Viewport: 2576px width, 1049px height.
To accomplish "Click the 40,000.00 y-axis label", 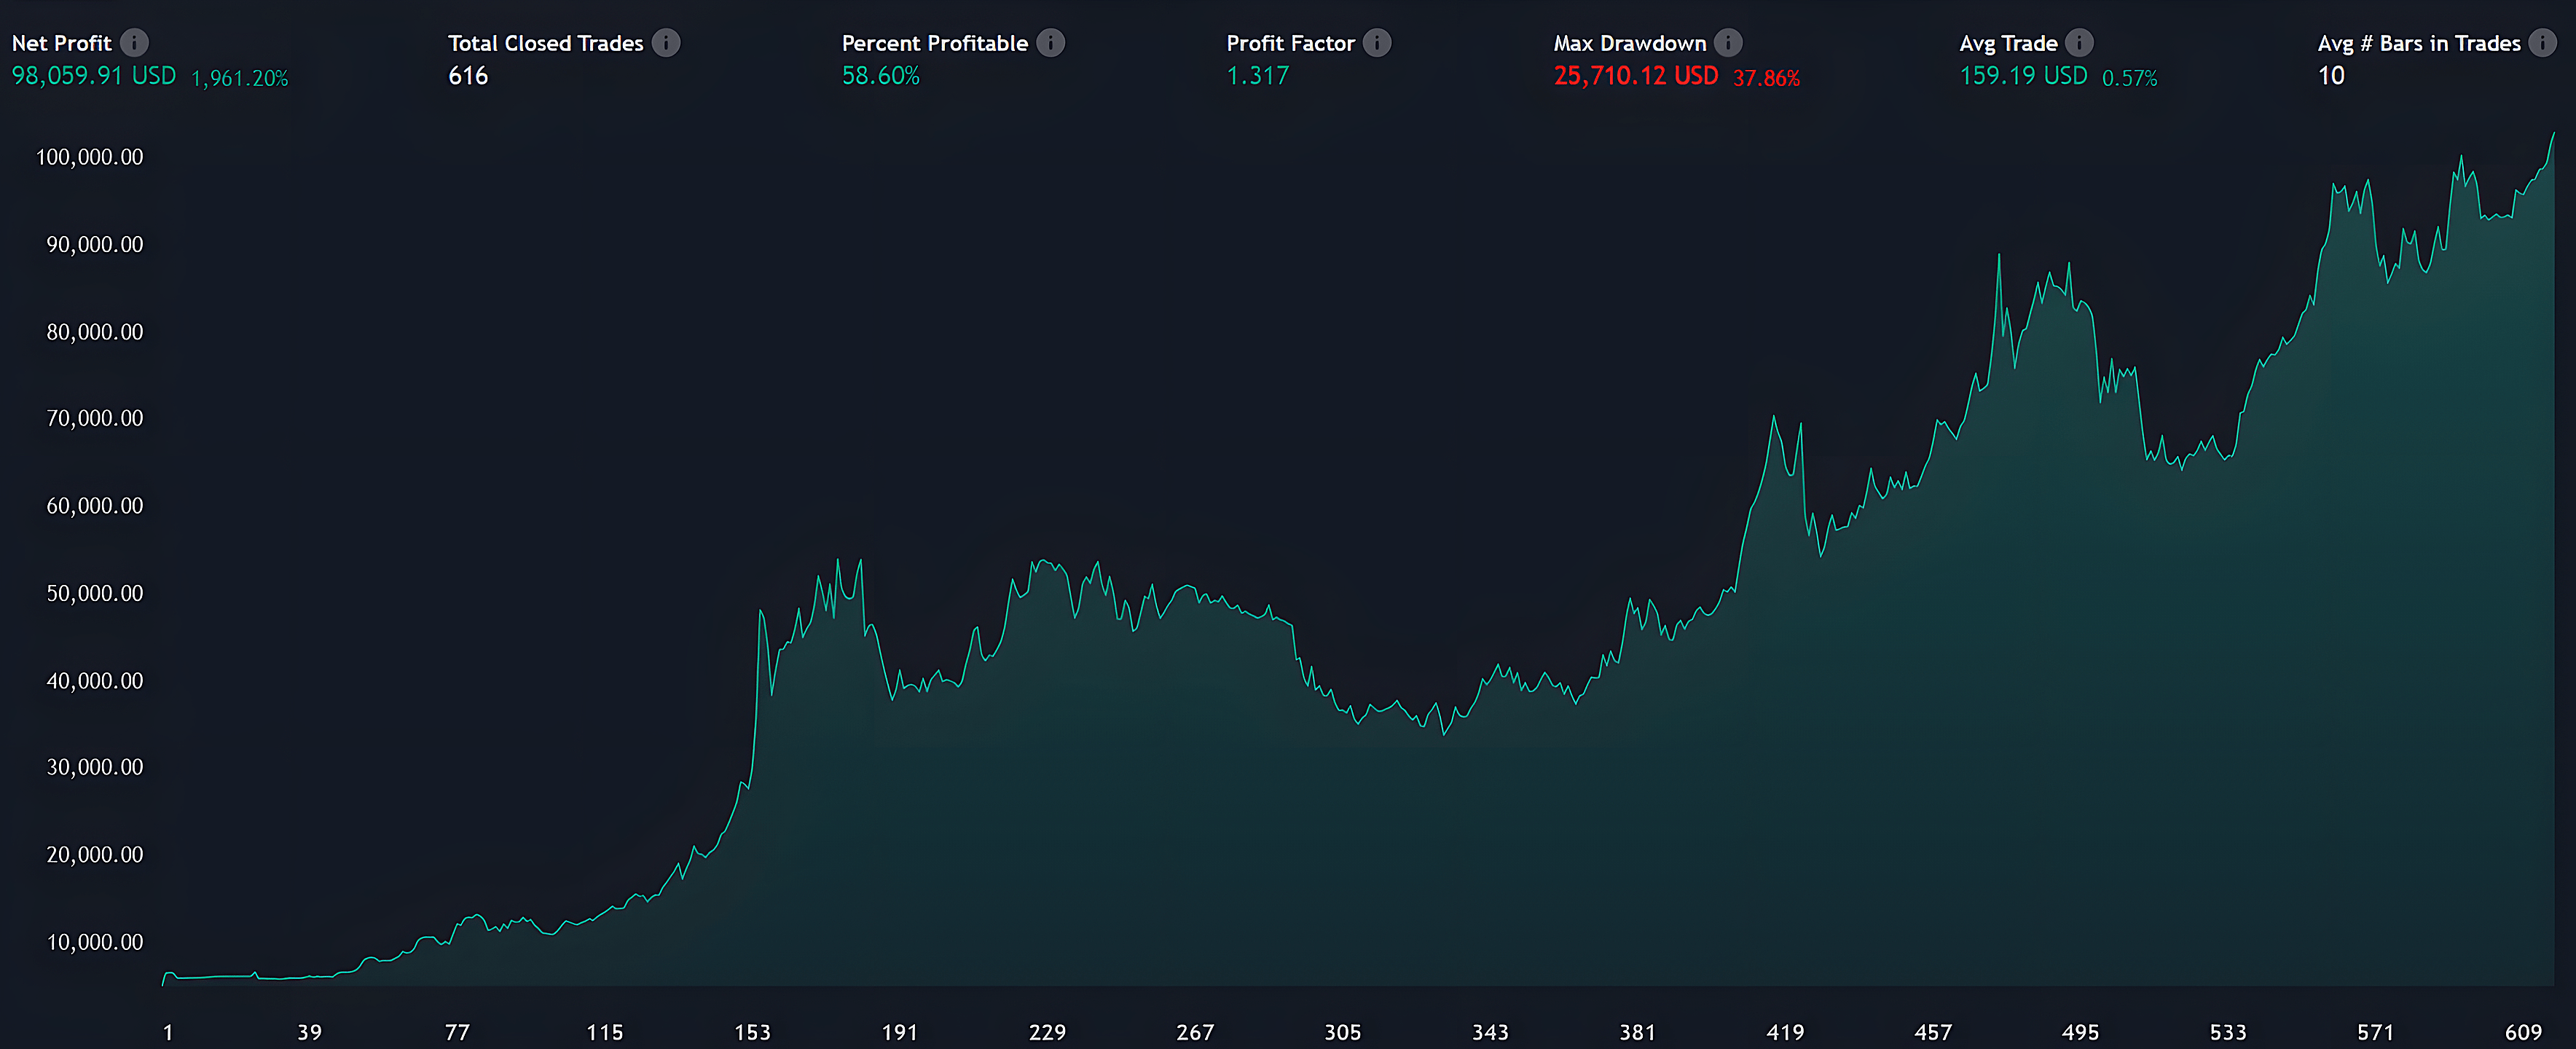I will (x=95, y=681).
